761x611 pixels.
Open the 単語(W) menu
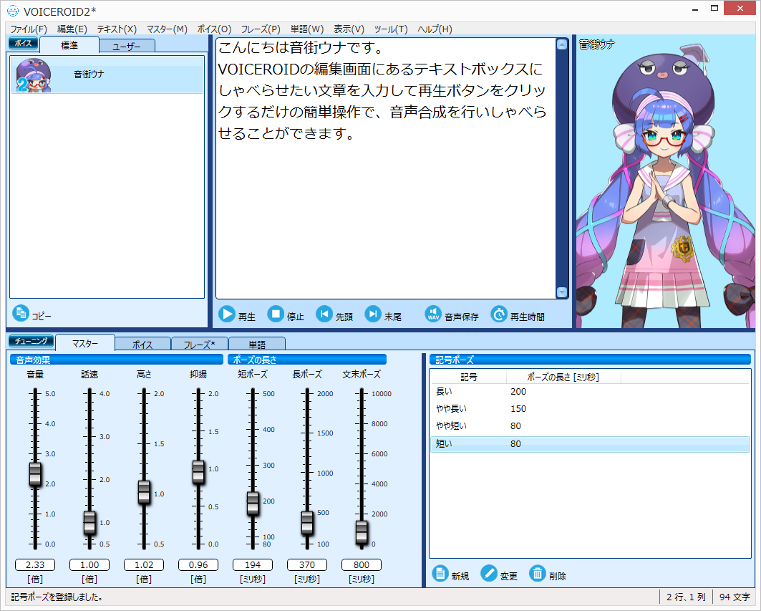click(306, 29)
